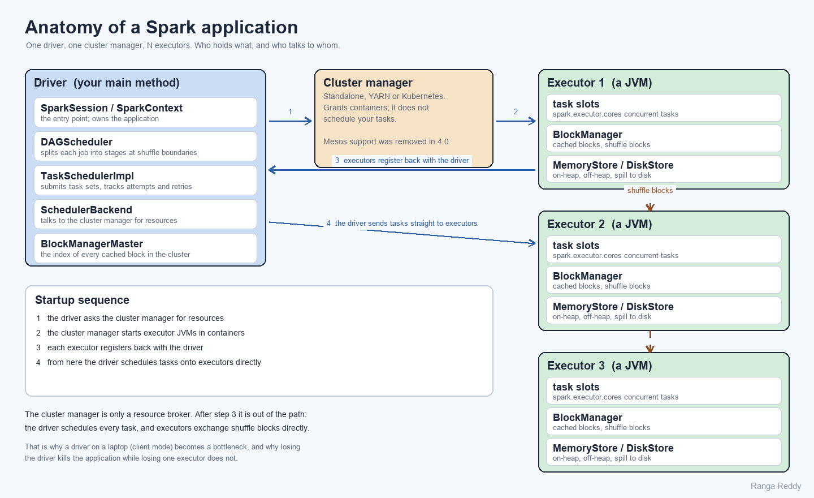Click the 'Startup sequence' heading
Viewport: 814px width, 498px height.
(x=82, y=300)
